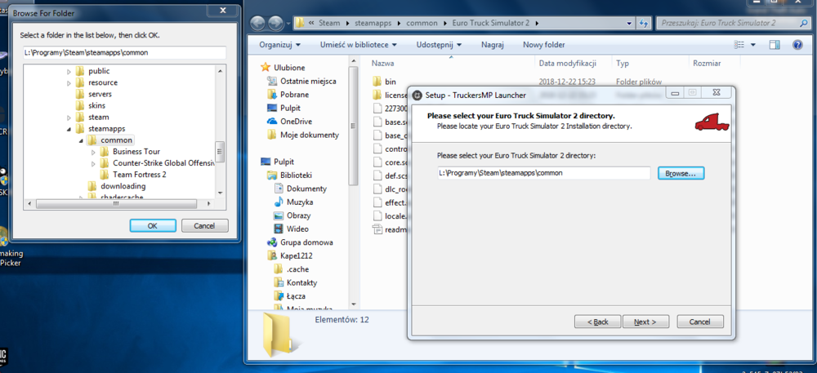Expand the Business Tour folder node

click(x=94, y=152)
